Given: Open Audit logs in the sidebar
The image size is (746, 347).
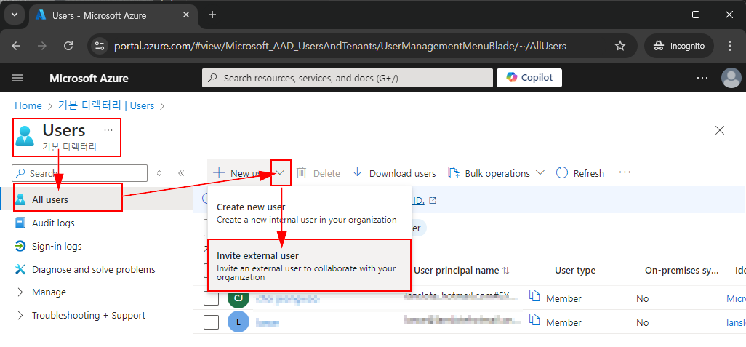Looking at the screenshot, I should tap(53, 223).
